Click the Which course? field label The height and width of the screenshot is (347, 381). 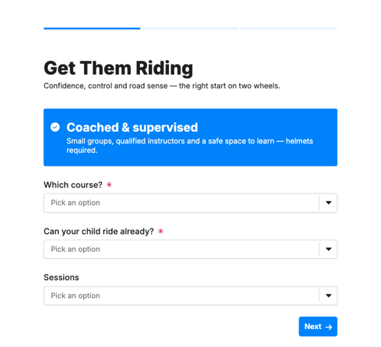coord(73,185)
